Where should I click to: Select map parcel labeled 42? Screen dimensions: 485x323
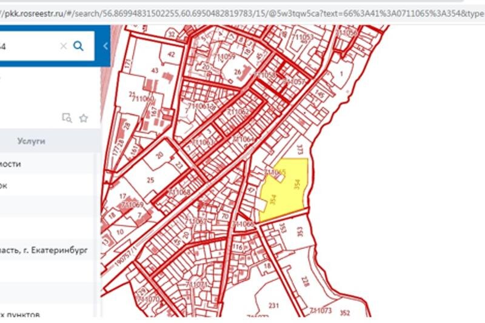pyautogui.click(x=171, y=55)
